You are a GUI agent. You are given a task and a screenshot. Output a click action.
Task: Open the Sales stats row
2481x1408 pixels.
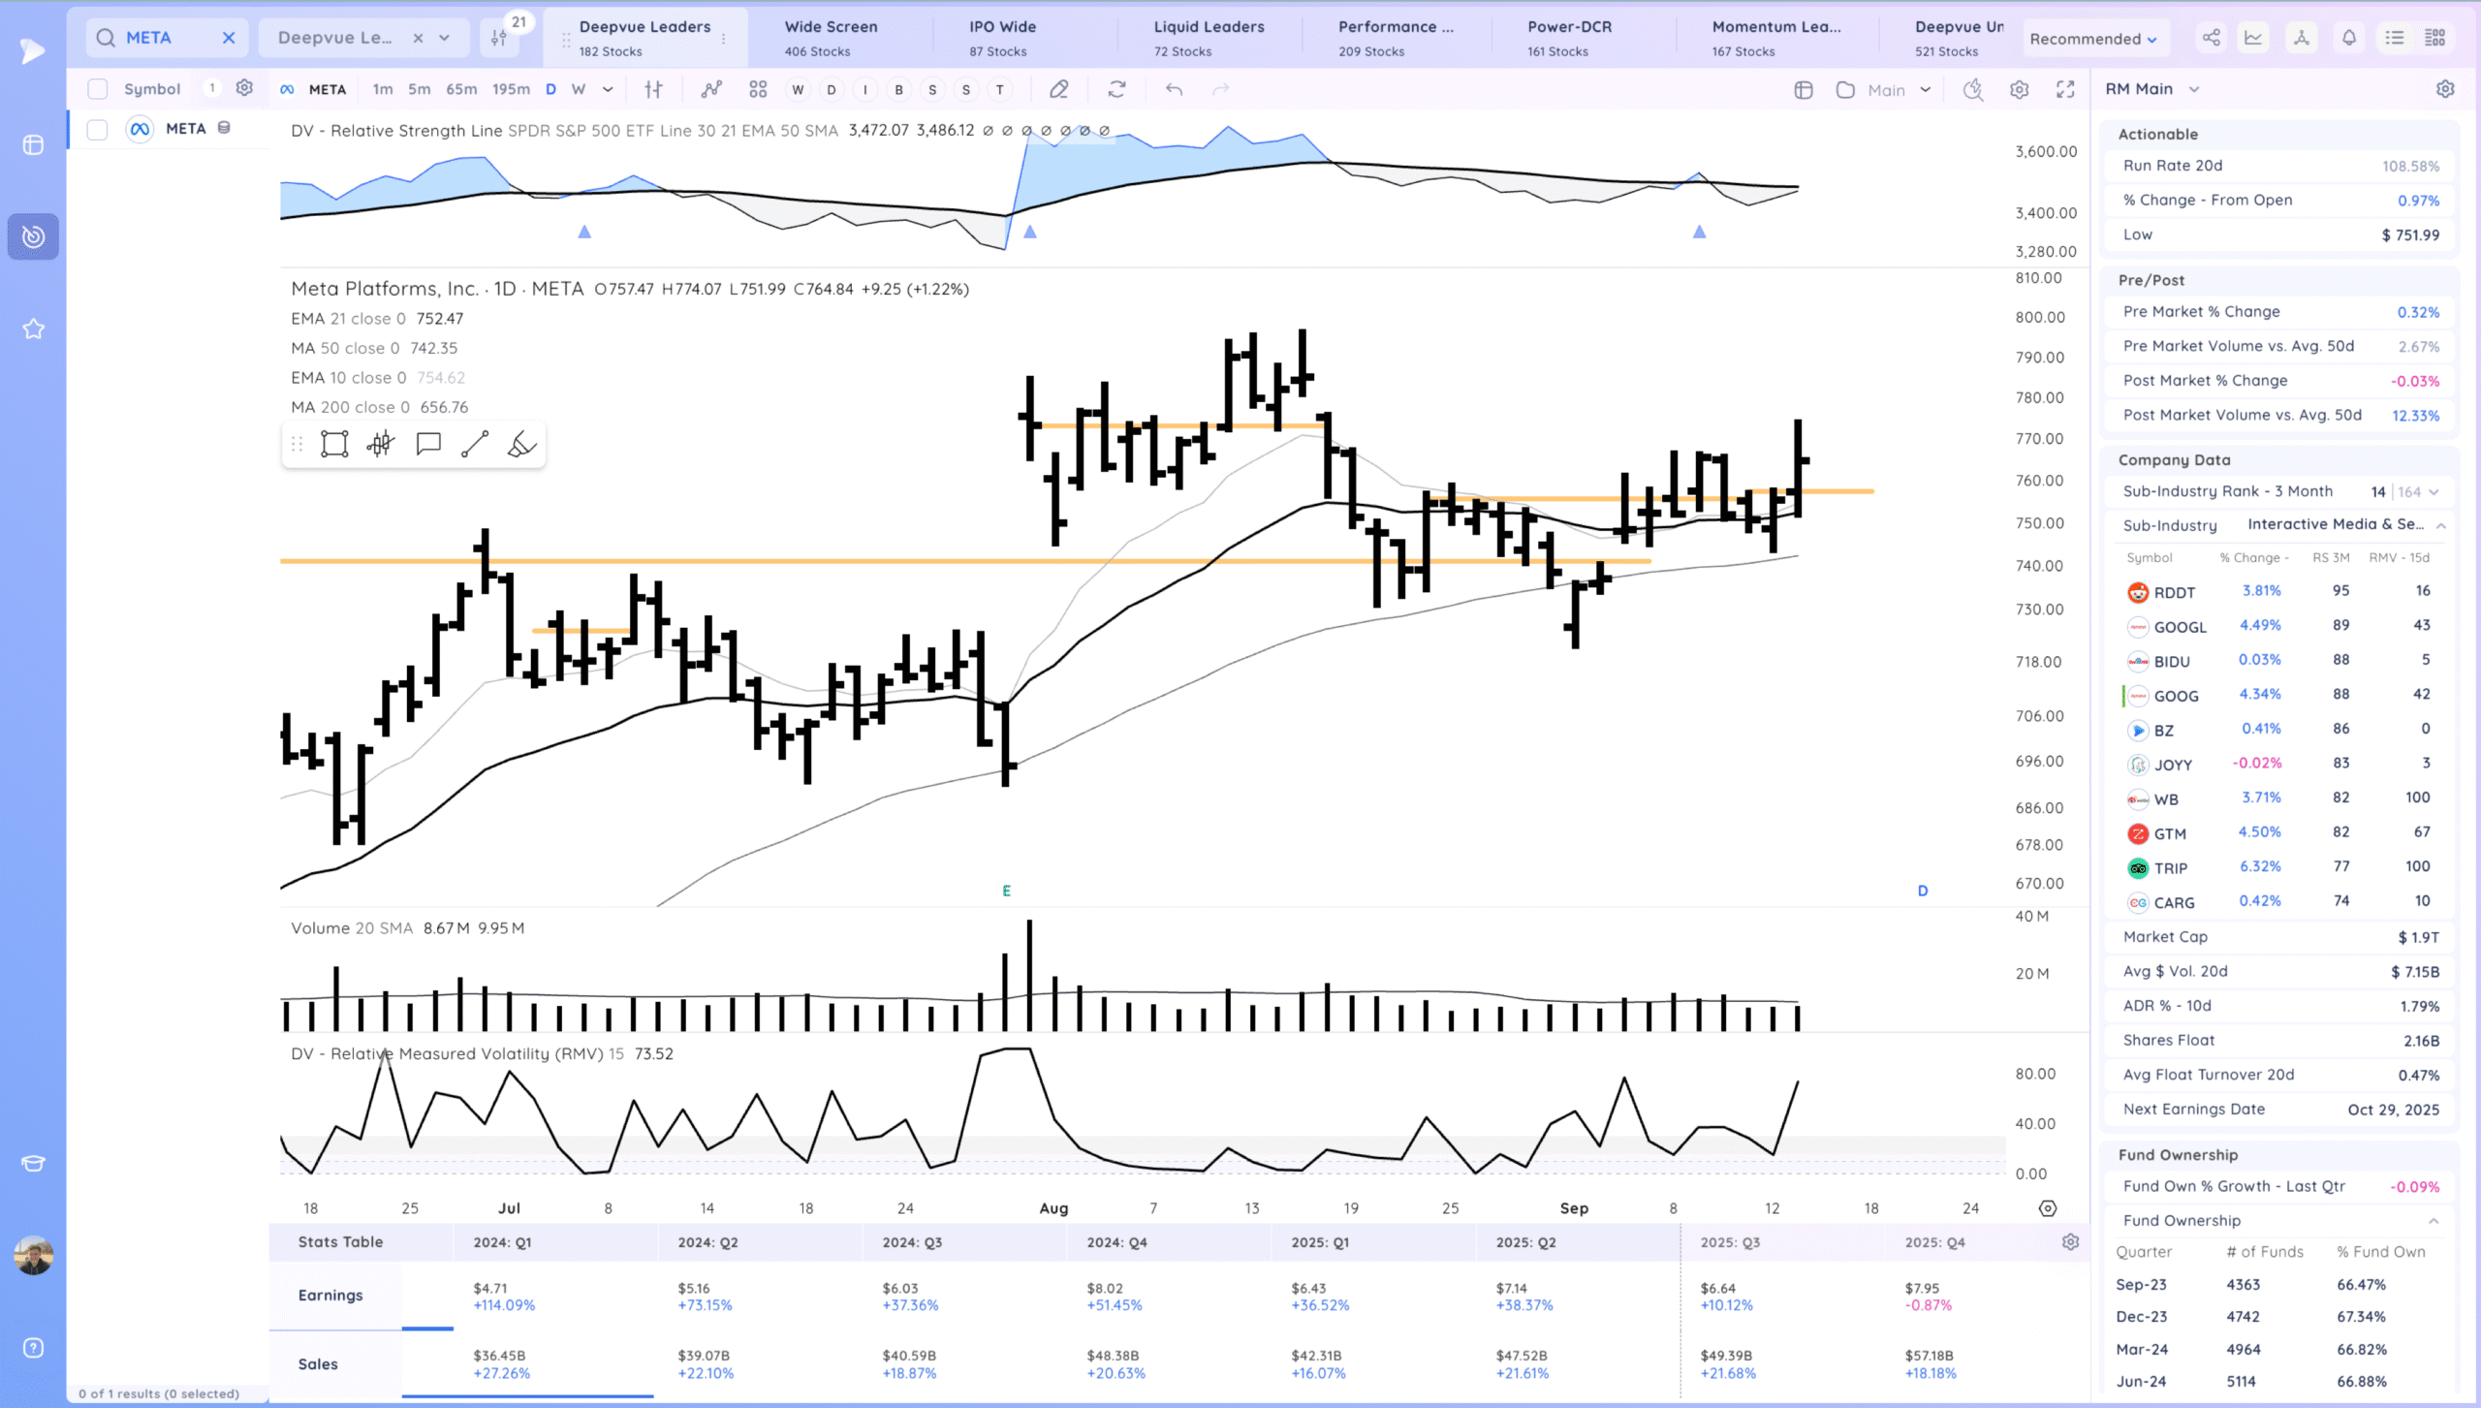coord(318,1364)
